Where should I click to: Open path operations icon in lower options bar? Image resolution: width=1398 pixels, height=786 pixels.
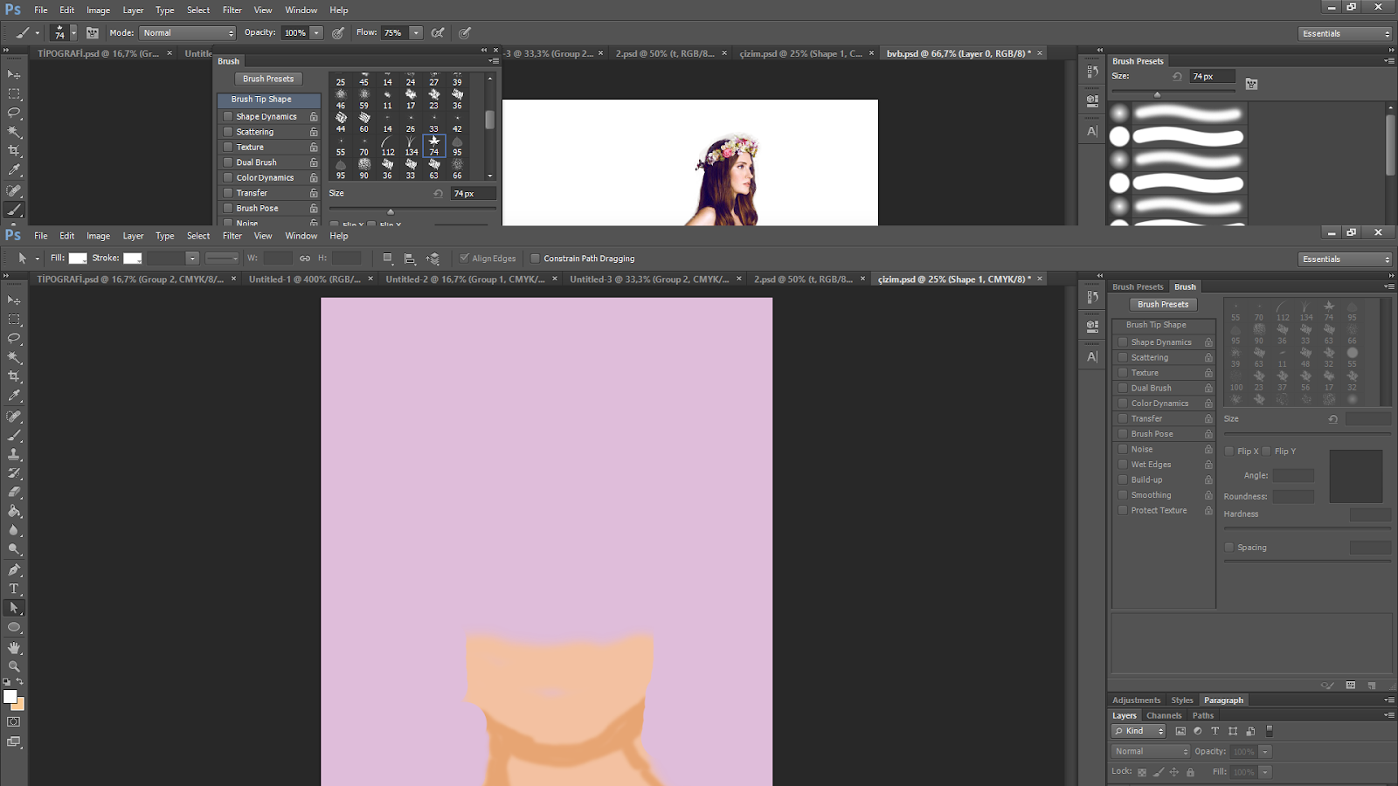388,259
